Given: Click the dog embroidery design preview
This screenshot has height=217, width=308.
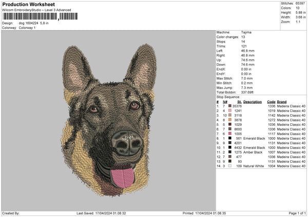Looking at the screenshot, I should 109,119.
